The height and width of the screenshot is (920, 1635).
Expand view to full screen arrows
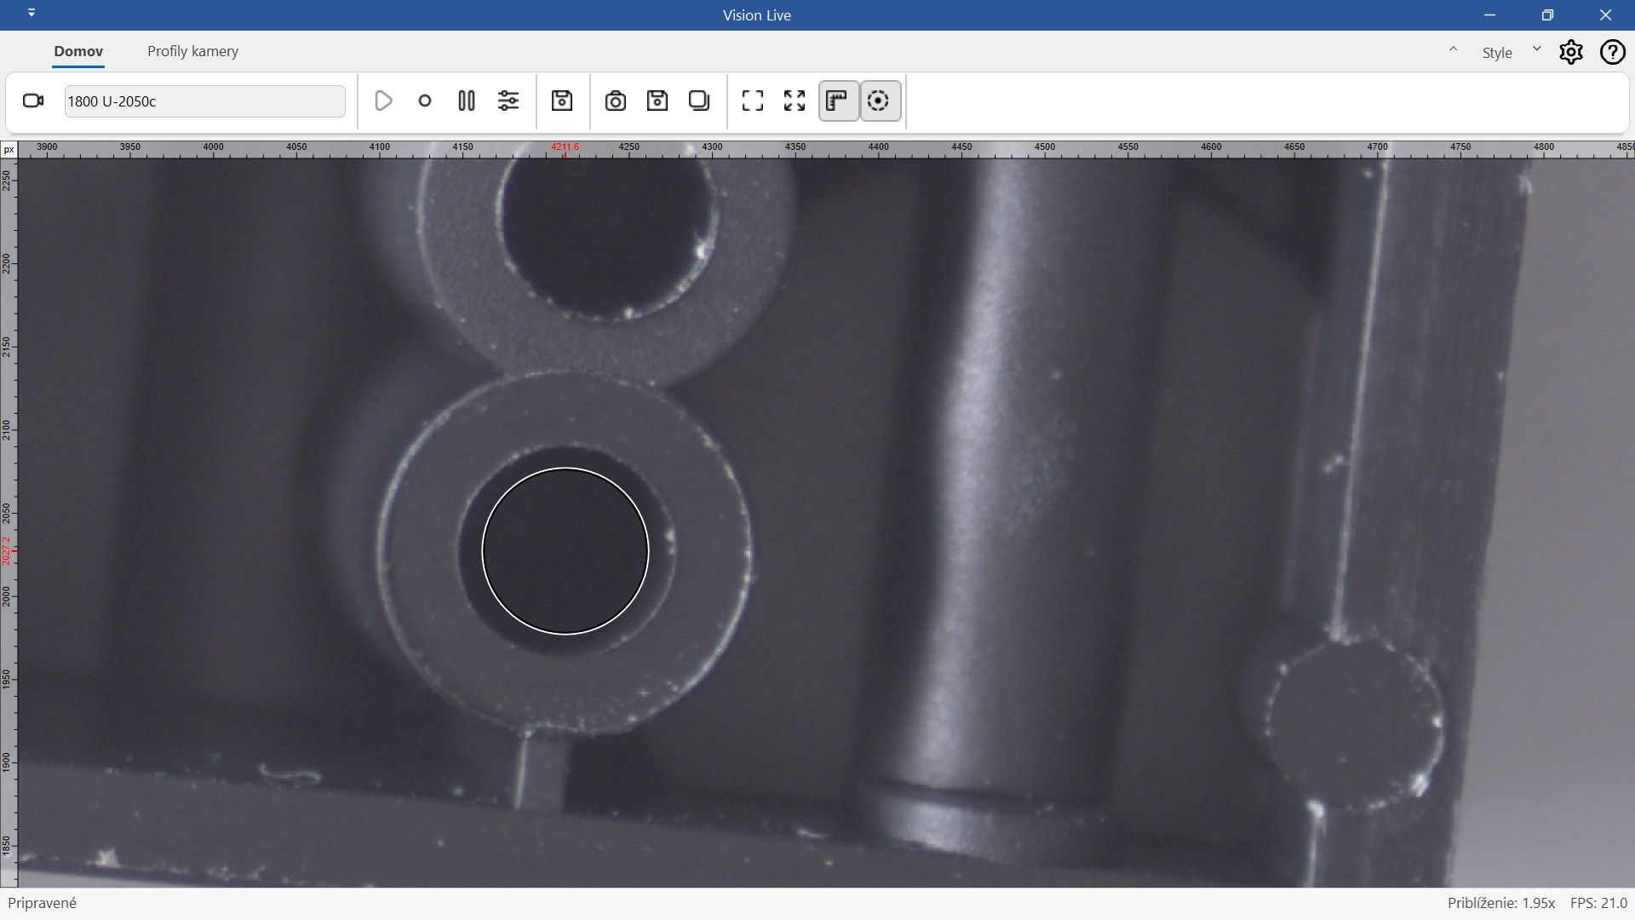pyautogui.click(x=795, y=101)
